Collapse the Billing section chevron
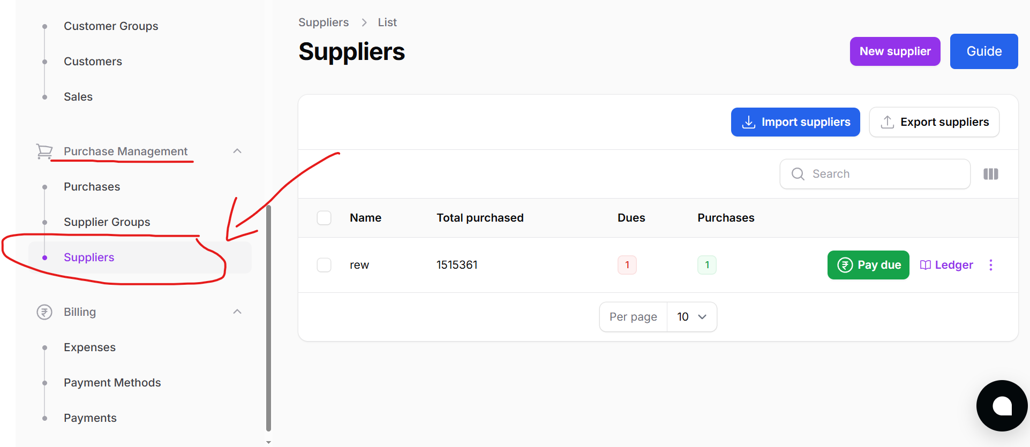 click(x=237, y=311)
